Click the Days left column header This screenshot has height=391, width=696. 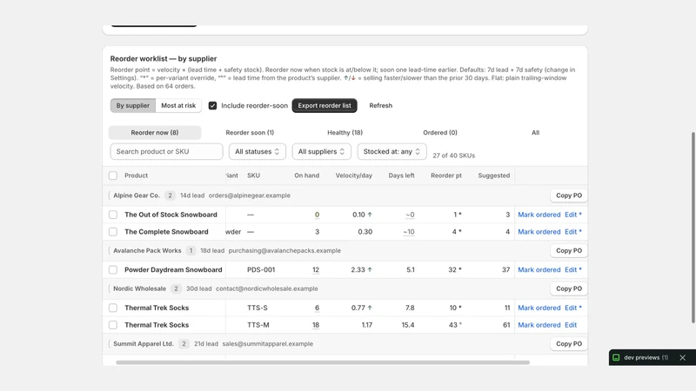tap(401, 176)
